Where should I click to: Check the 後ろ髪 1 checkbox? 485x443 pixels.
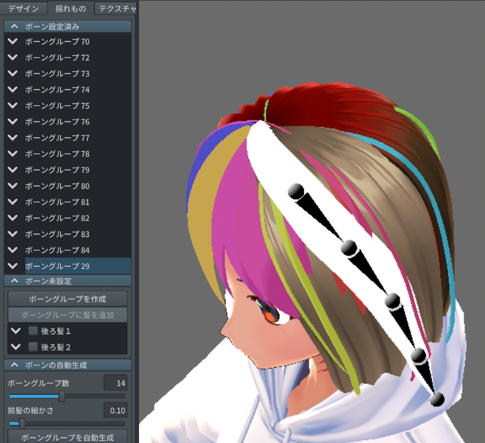pos(33,330)
